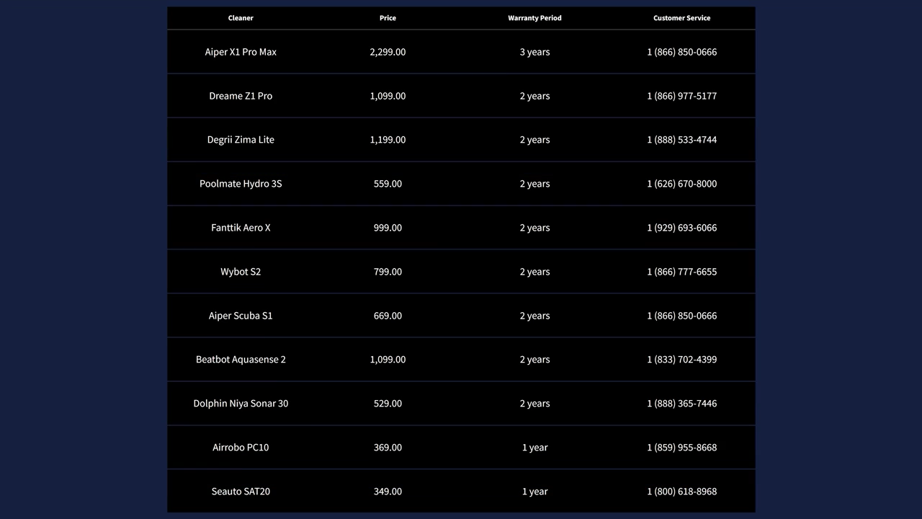922x519 pixels.
Task: Click the 669.00 price cell
Action: click(388, 316)
